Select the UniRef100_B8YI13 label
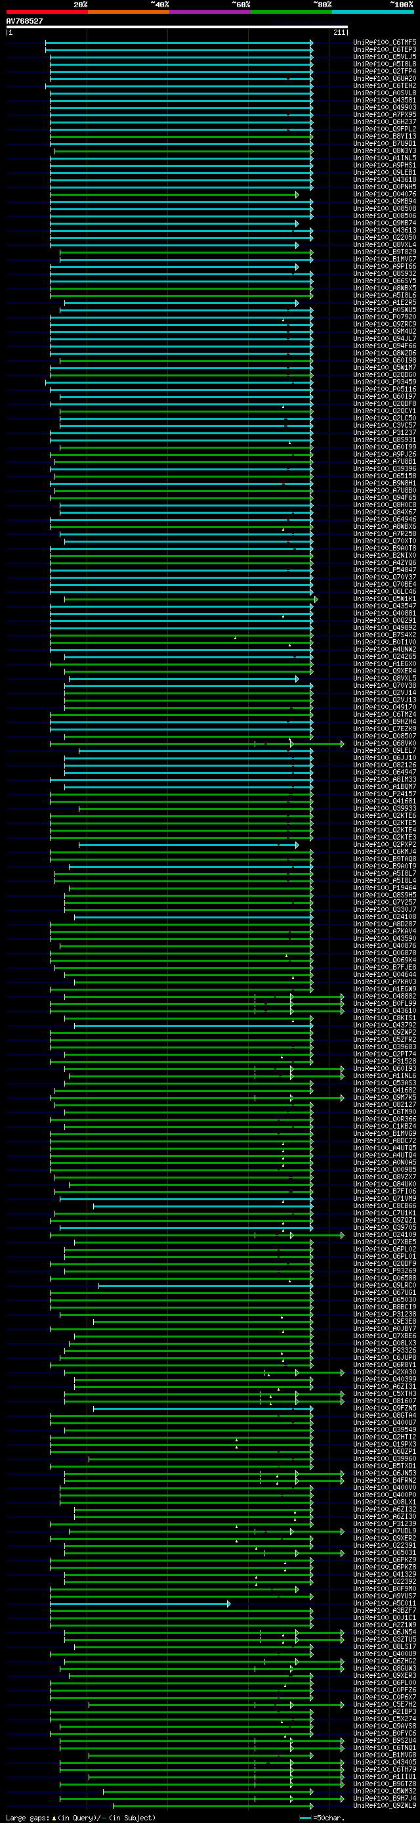 385,137
